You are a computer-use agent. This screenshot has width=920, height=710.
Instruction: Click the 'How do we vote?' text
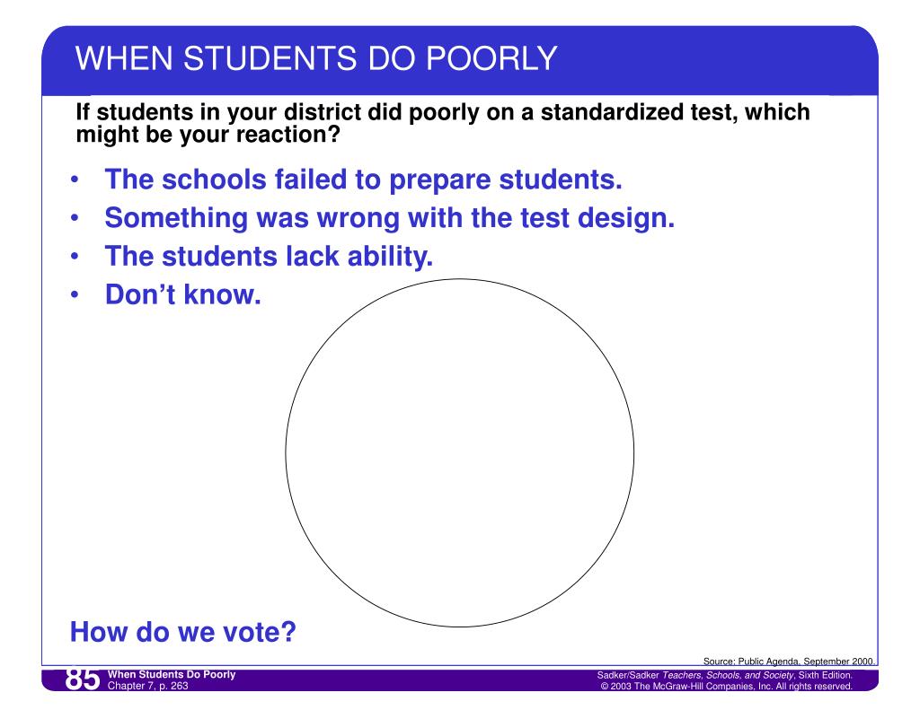coord(183,632)
